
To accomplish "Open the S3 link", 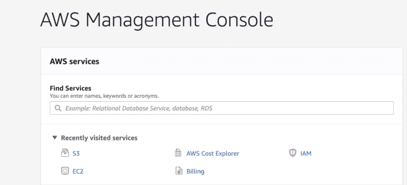I will click(x=76, y=154).
